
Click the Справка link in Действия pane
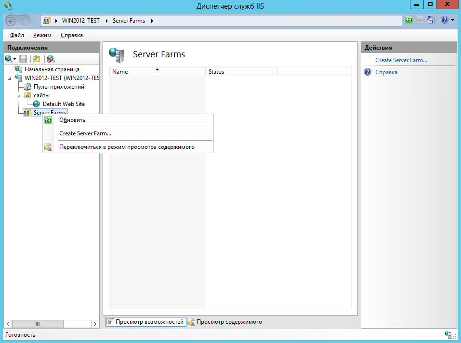[386, 72]
